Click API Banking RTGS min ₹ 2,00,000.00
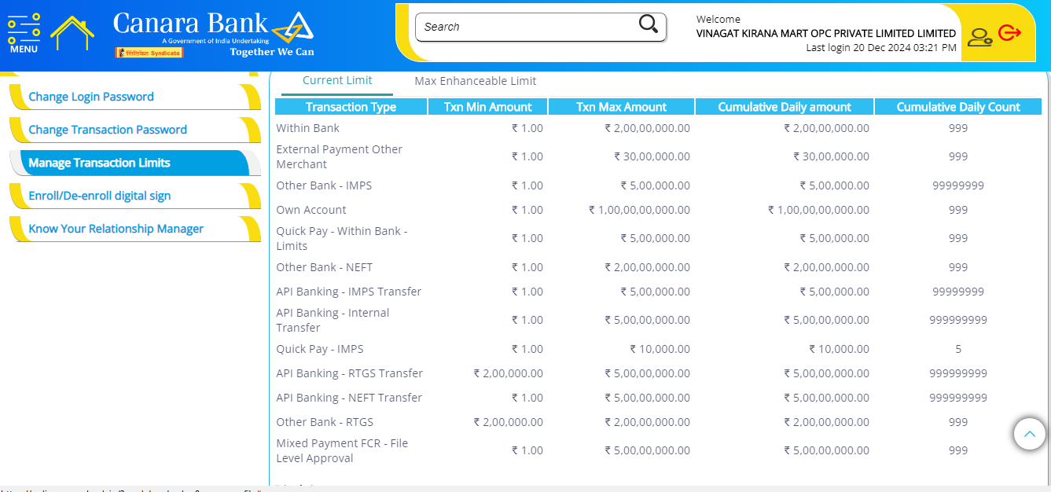The width and height of the screenshot is (1051, 492). click(x=509, y=373)
